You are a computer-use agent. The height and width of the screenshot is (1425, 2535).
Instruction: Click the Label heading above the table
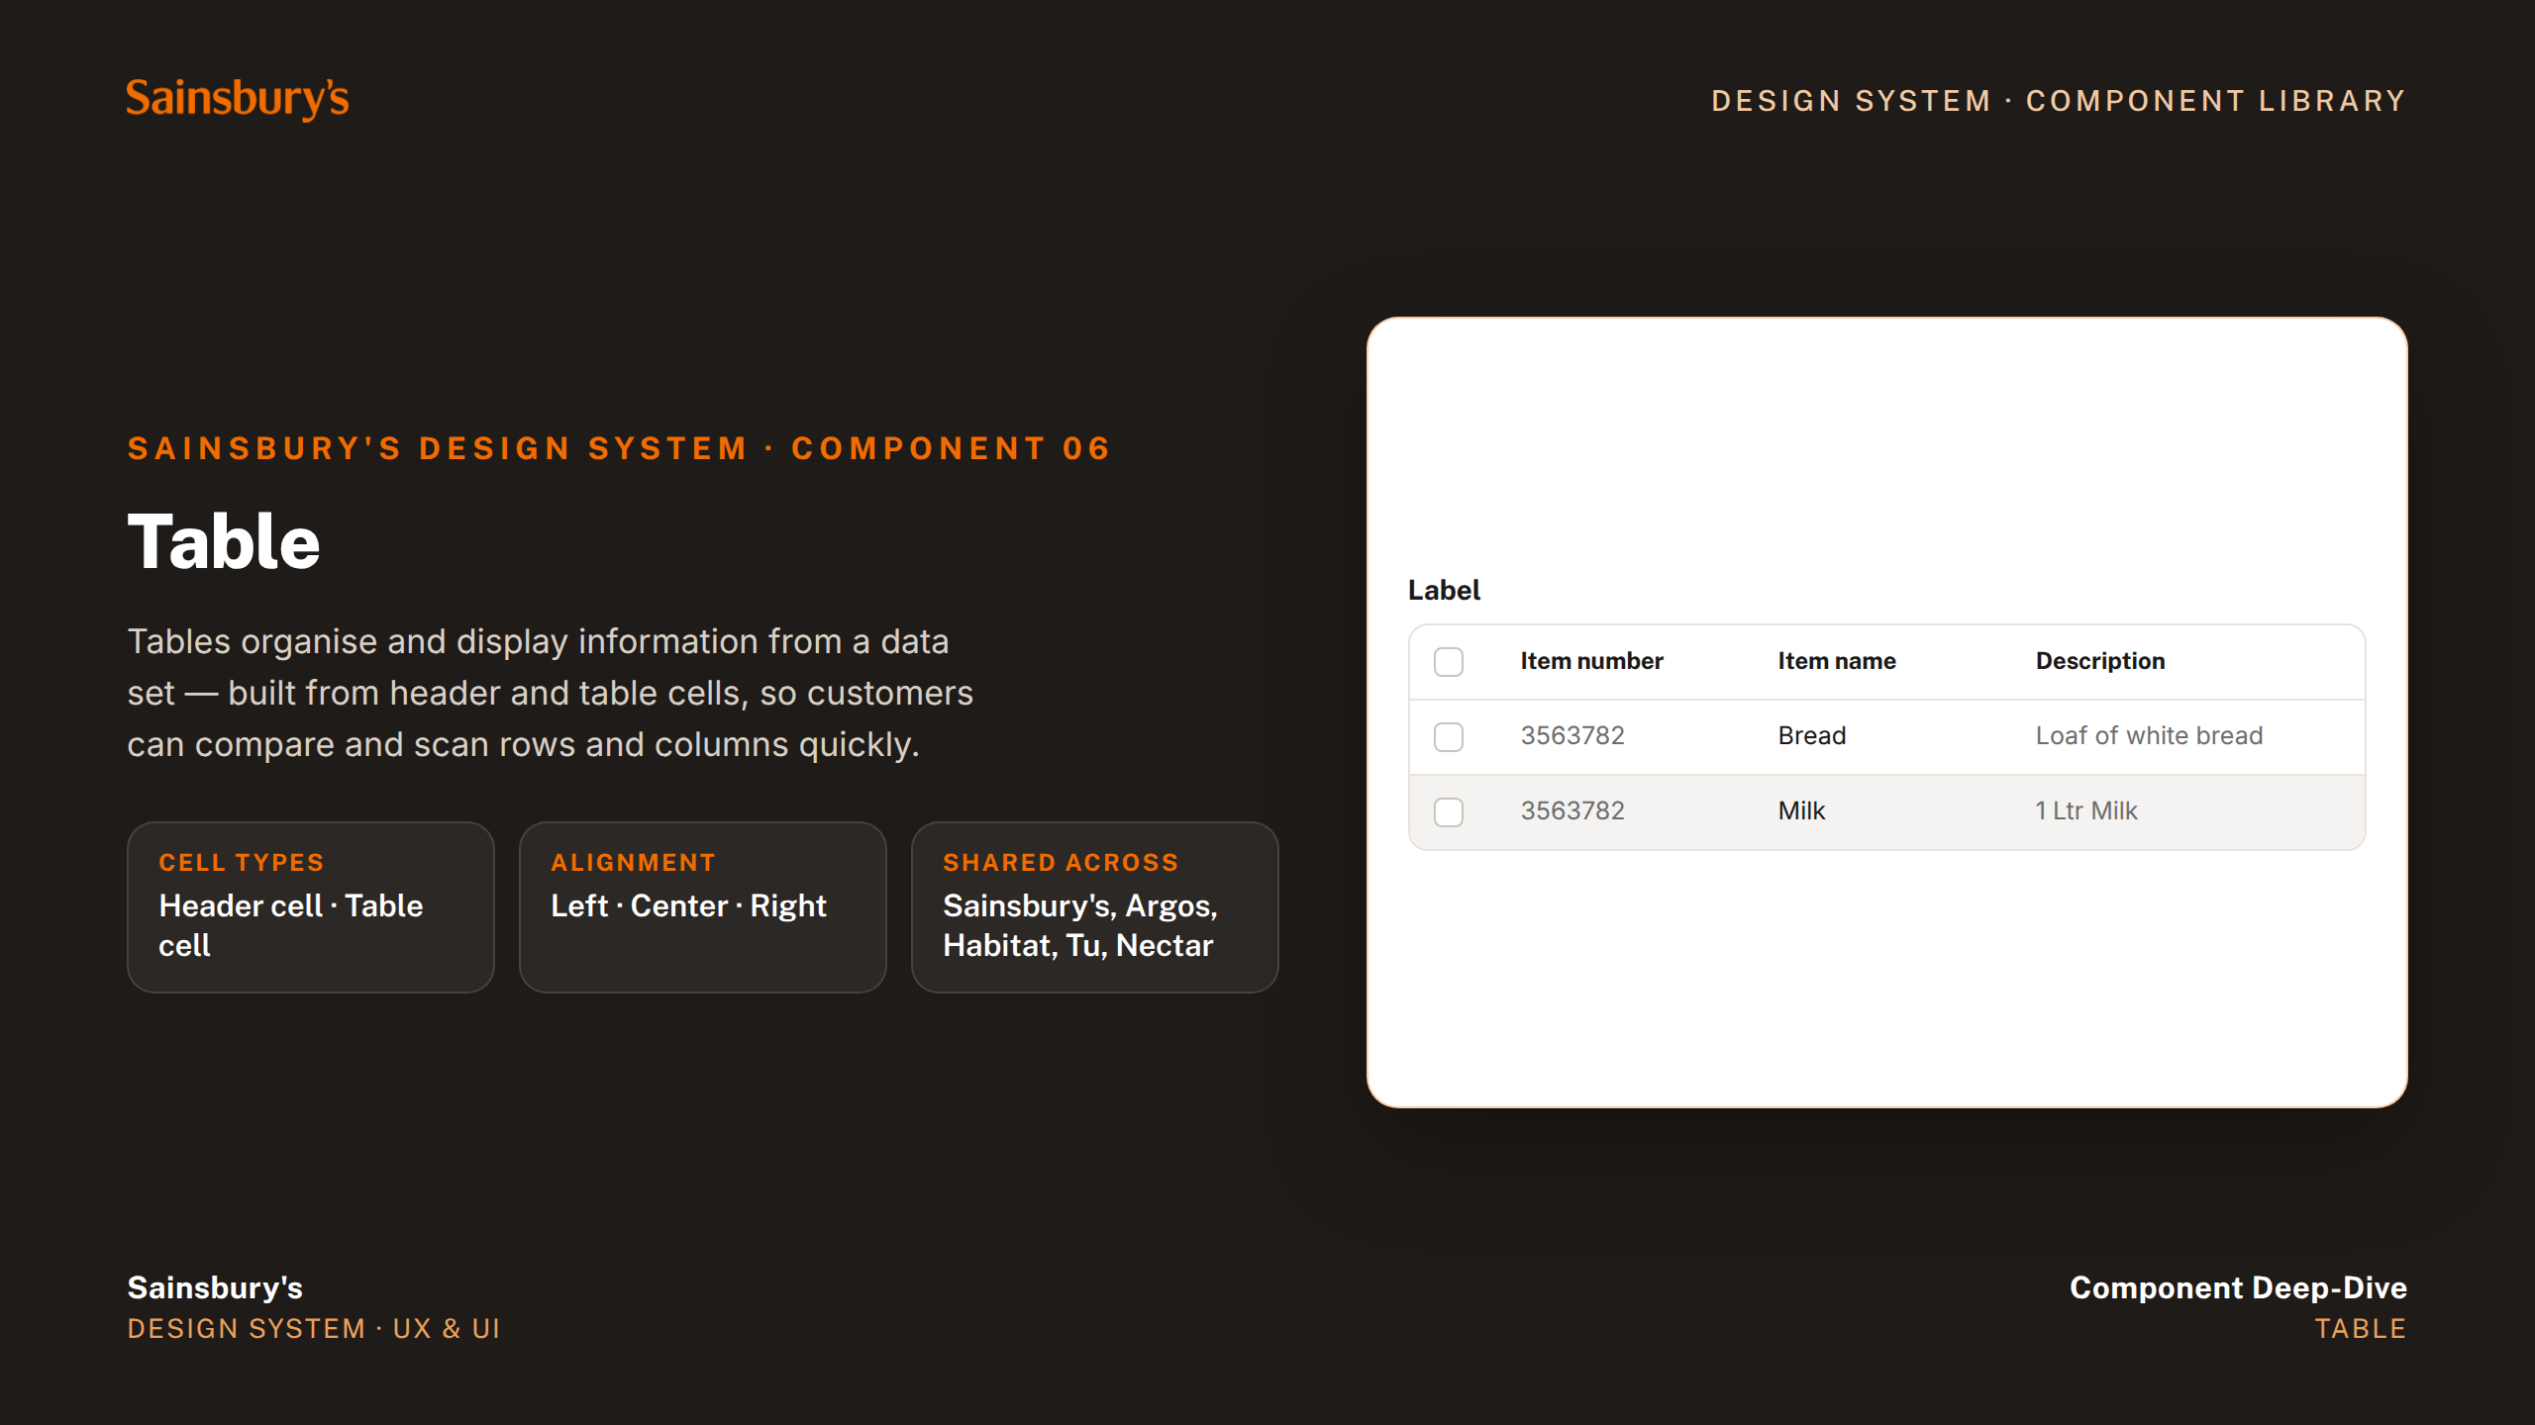point(1444,591)
